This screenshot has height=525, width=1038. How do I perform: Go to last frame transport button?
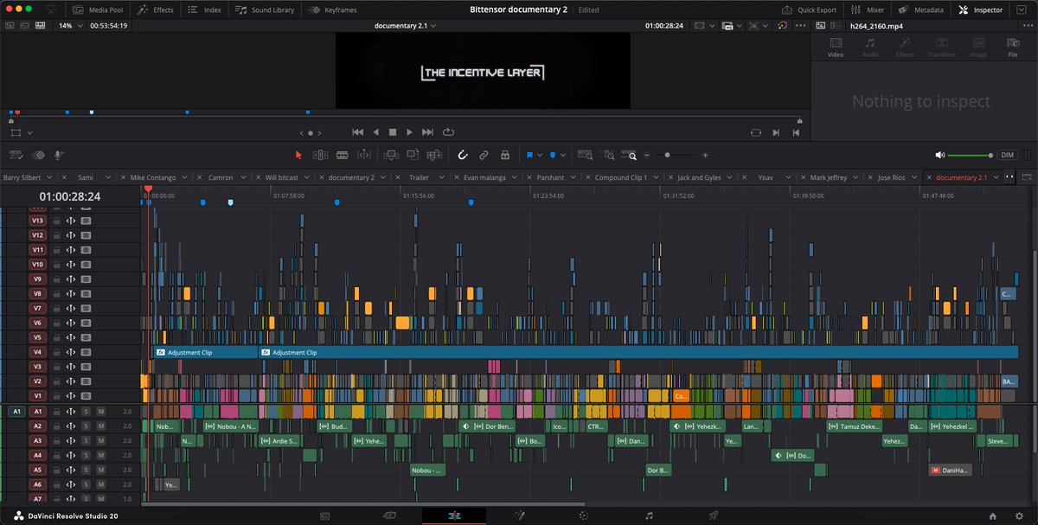coord(426,132)
